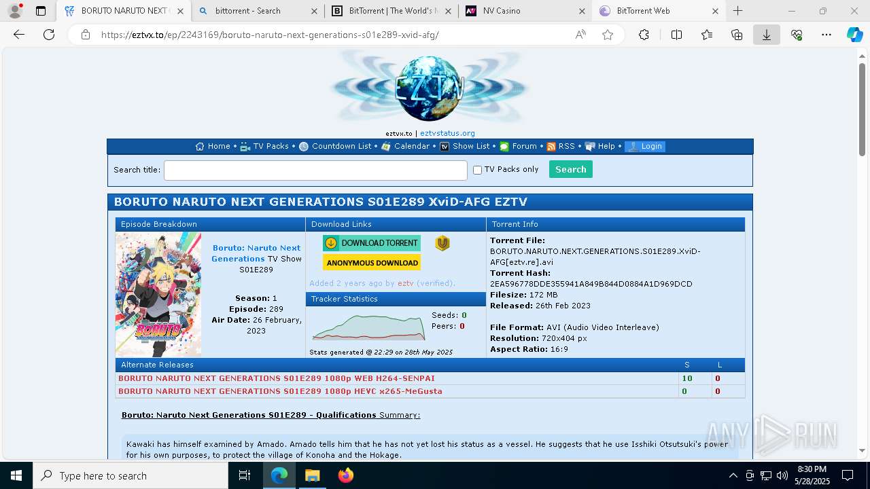This screenshot has height=489, width=870.
Task: Click the 'Filesize: 172 MB' text
Action: click(524, 295)
